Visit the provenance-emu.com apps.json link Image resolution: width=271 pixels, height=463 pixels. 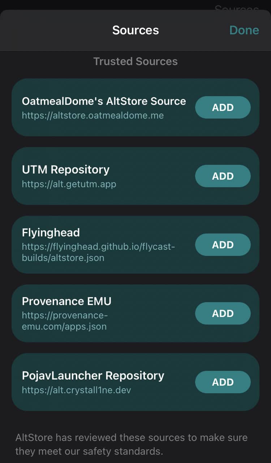click(64, 321)
